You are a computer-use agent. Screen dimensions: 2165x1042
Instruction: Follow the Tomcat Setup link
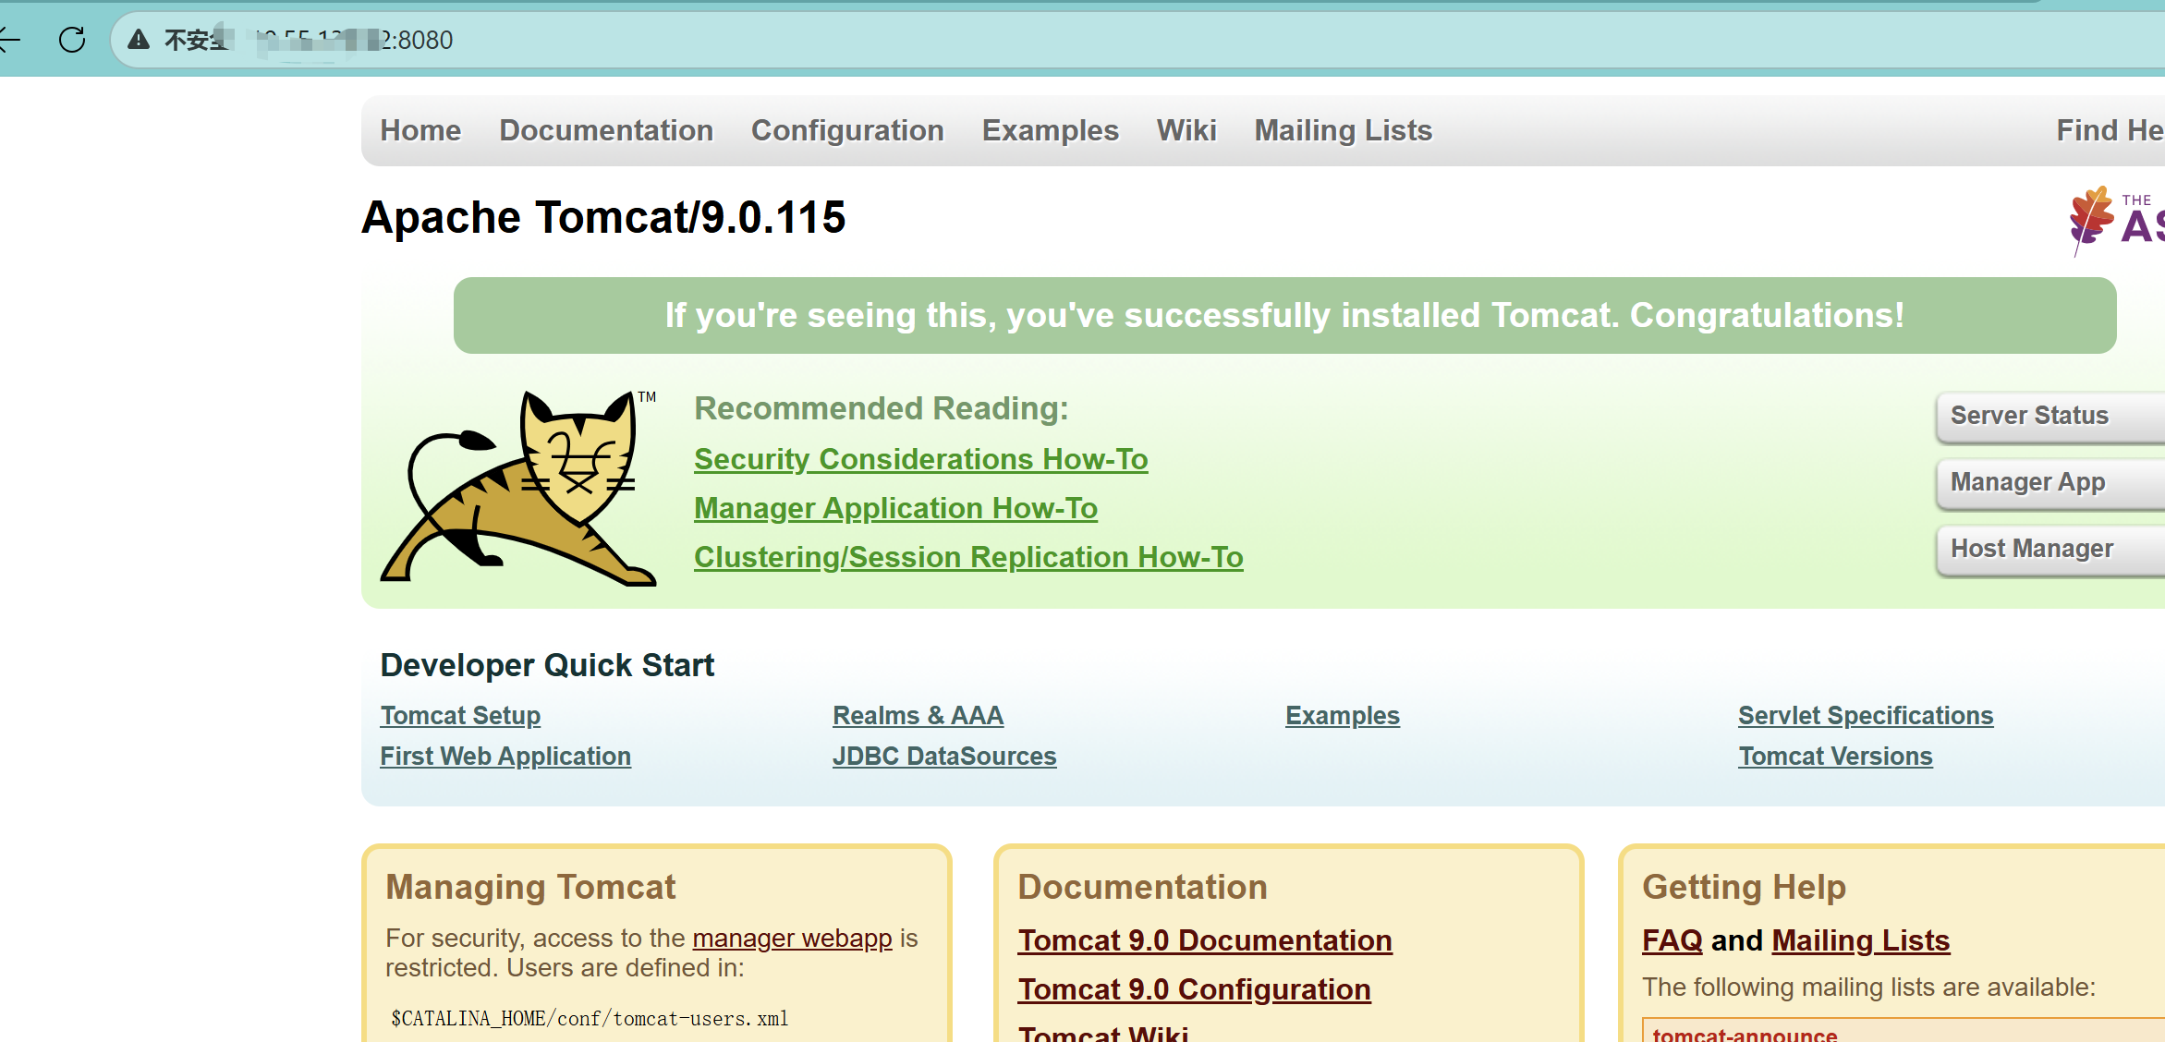pos(460,715)
